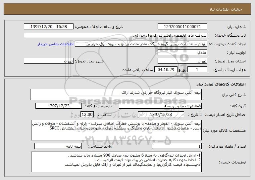Select the announcement date field 1397/12/20 - 16:58
The image size is (255, 180).
coord(49,27)
